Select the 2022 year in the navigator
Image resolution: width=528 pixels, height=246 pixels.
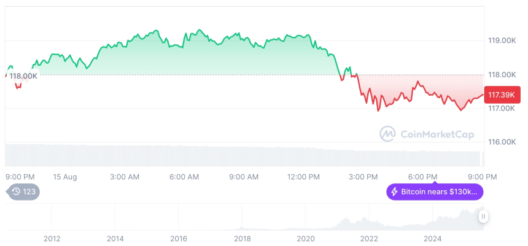click(369, 238)
